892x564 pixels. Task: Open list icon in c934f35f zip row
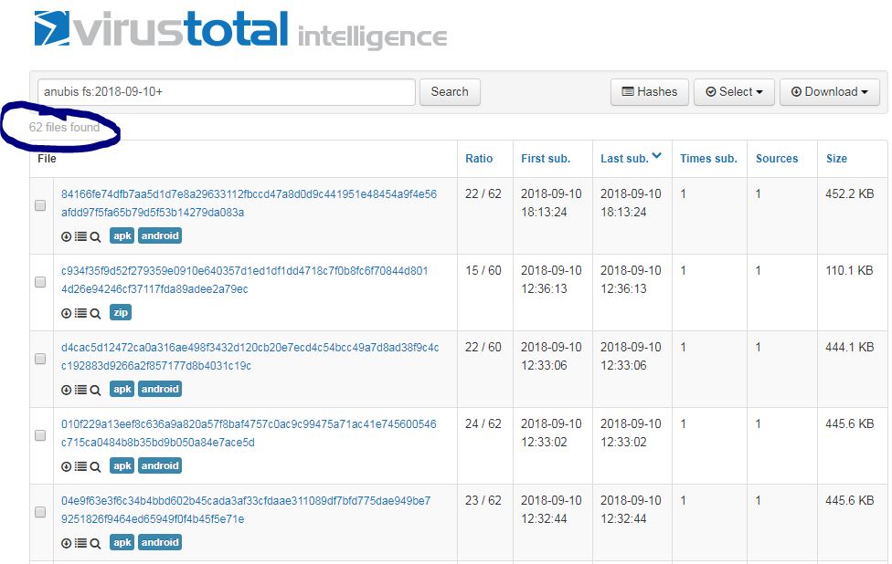point(80,313)
